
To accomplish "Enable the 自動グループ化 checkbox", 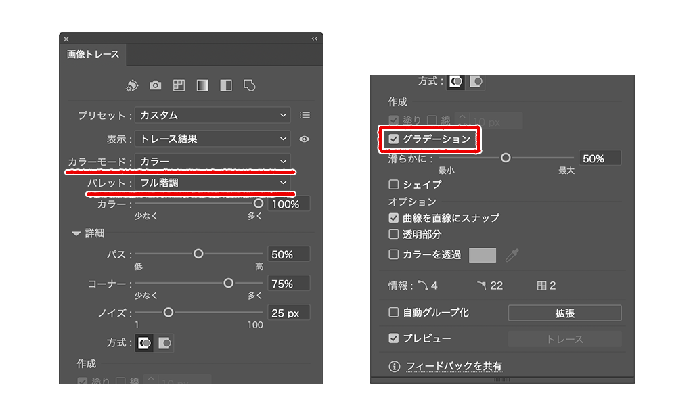I will point(393,313).
